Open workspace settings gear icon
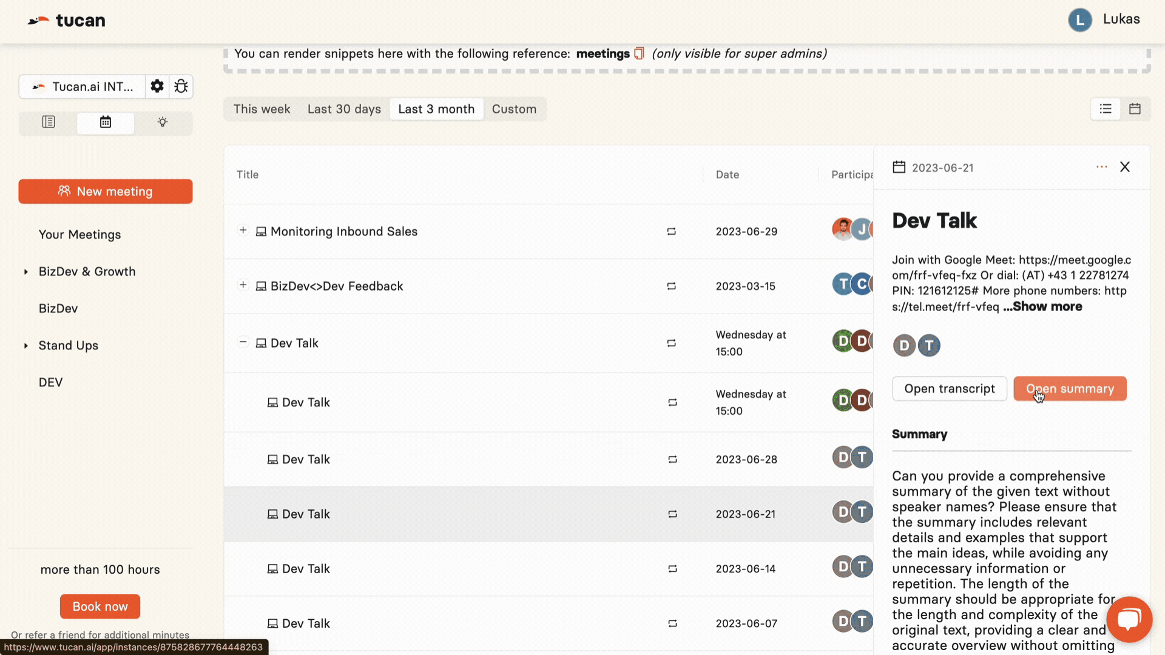Viewport: 1165px width, 655px height. pos(157,86)
